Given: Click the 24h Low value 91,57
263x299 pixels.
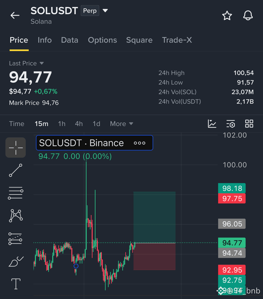Looking at the screenshot, I should 245,82.
